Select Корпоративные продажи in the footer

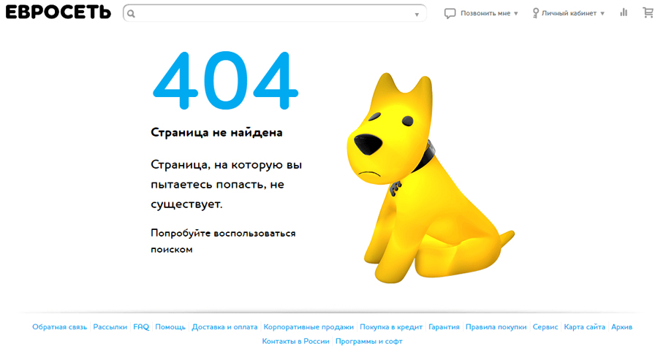309,327
